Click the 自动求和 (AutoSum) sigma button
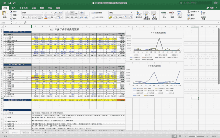This screenshot has width=220, height=138. pos(193,11)
